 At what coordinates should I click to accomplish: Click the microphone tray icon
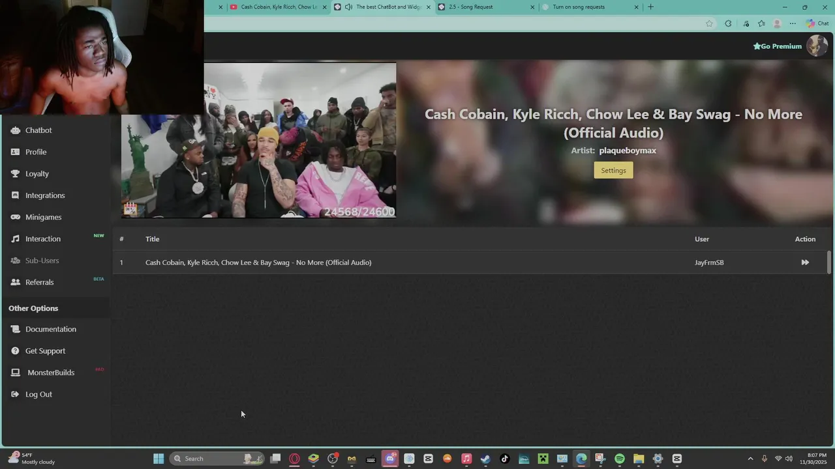[765, 459]
